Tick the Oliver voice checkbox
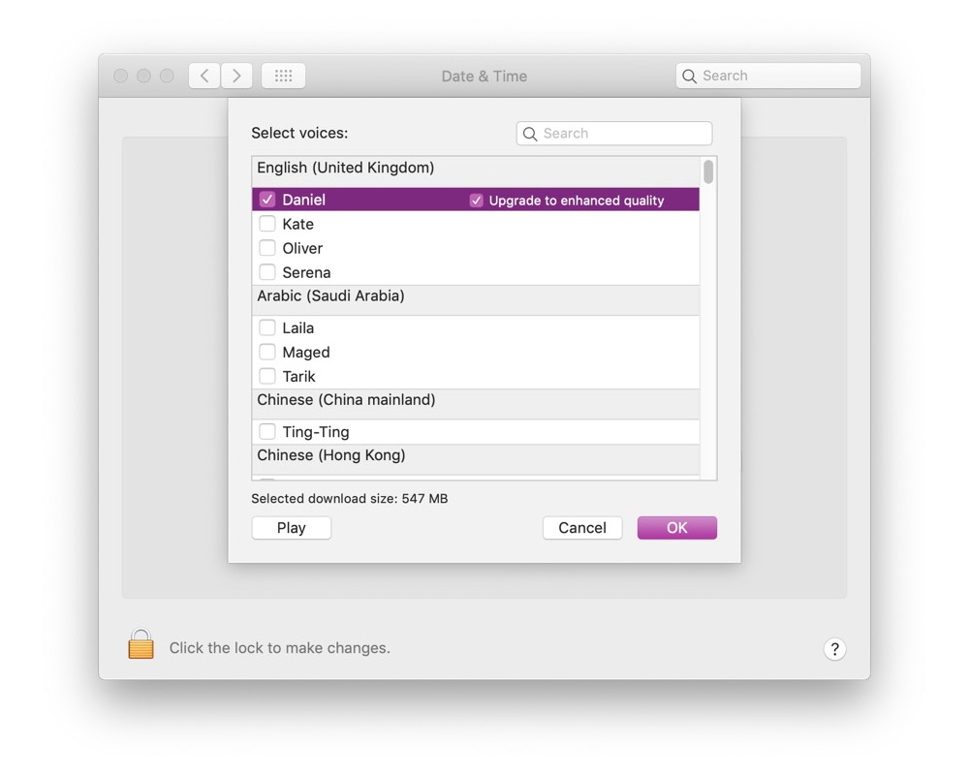969x775 pixels. tap(267, 248)
